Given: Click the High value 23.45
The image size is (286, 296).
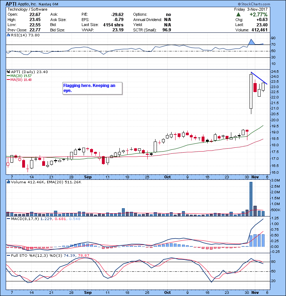Looking at the screenshot, I should point(35,20).
